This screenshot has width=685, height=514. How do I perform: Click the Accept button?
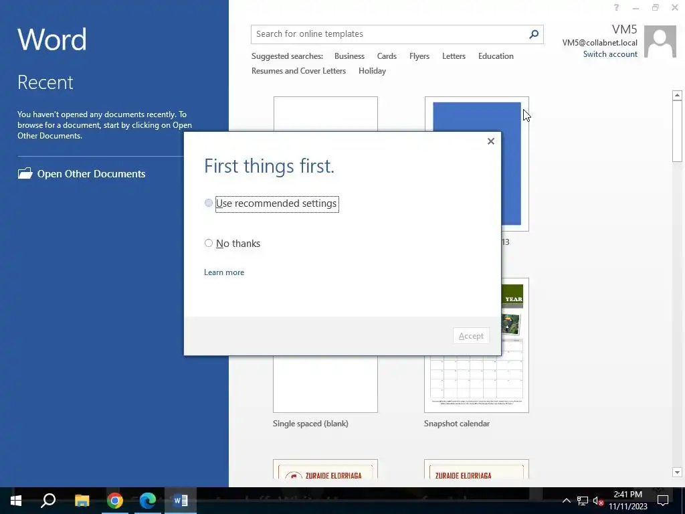tap(471, 336)
